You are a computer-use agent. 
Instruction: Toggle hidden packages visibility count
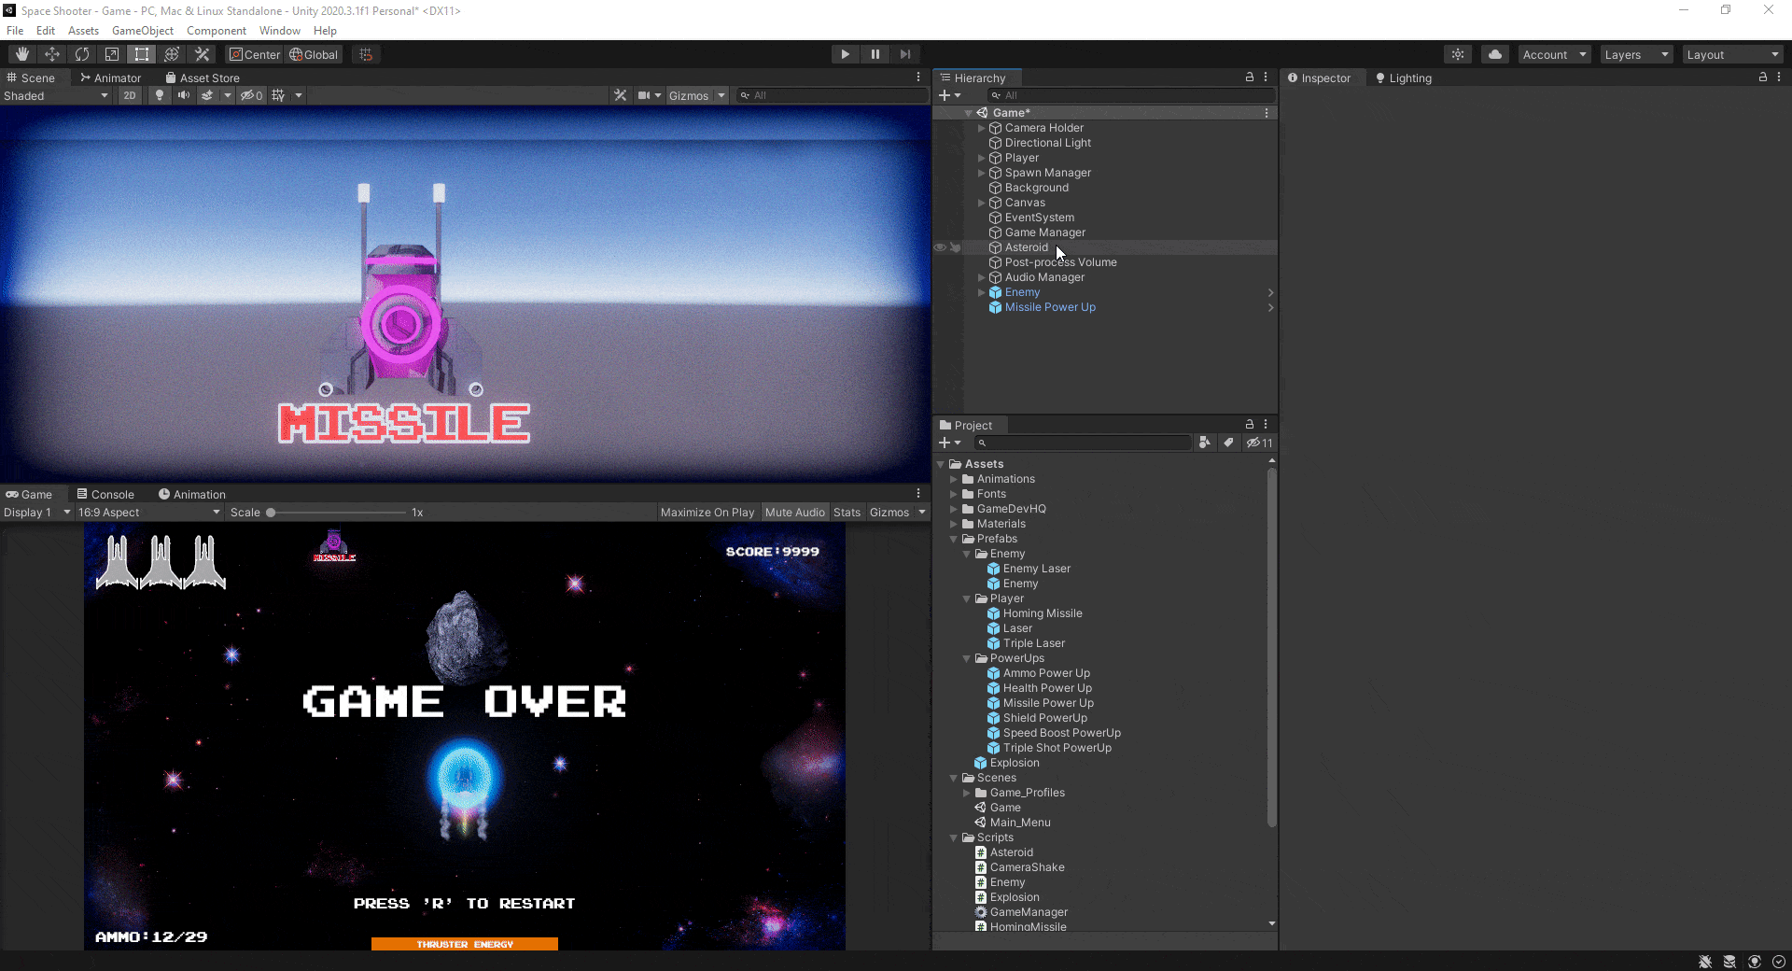(x=1259, y=443)
